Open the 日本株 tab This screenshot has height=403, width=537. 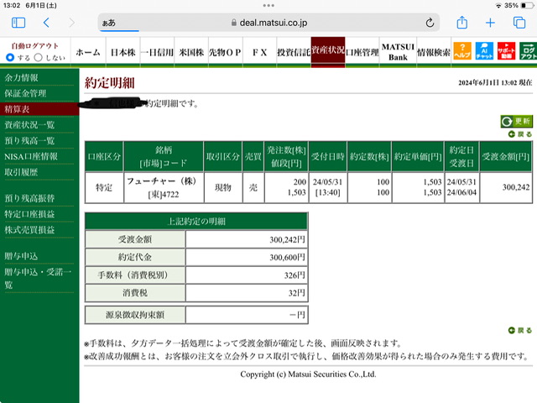coord(123,52)
